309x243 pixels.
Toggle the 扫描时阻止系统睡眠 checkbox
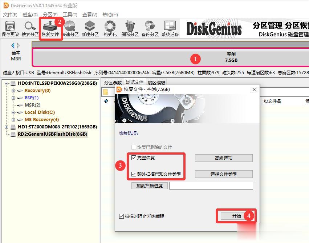121,216
